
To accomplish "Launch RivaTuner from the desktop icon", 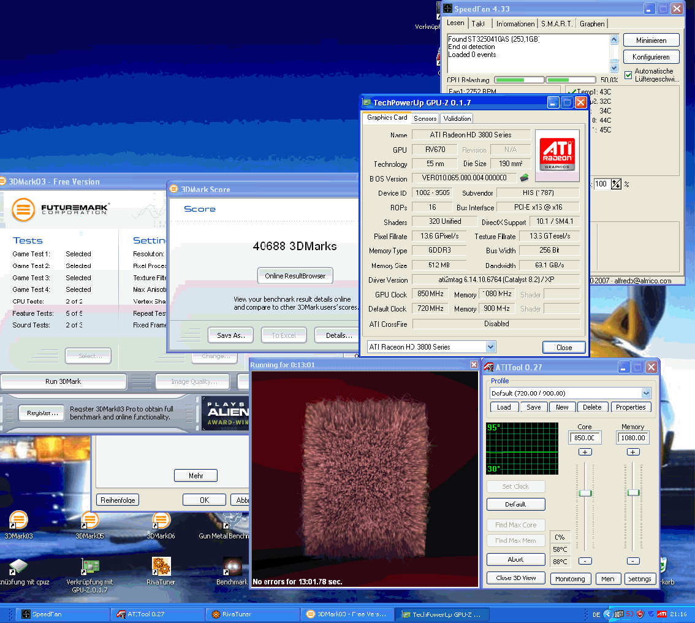I will tap(161, 566).
